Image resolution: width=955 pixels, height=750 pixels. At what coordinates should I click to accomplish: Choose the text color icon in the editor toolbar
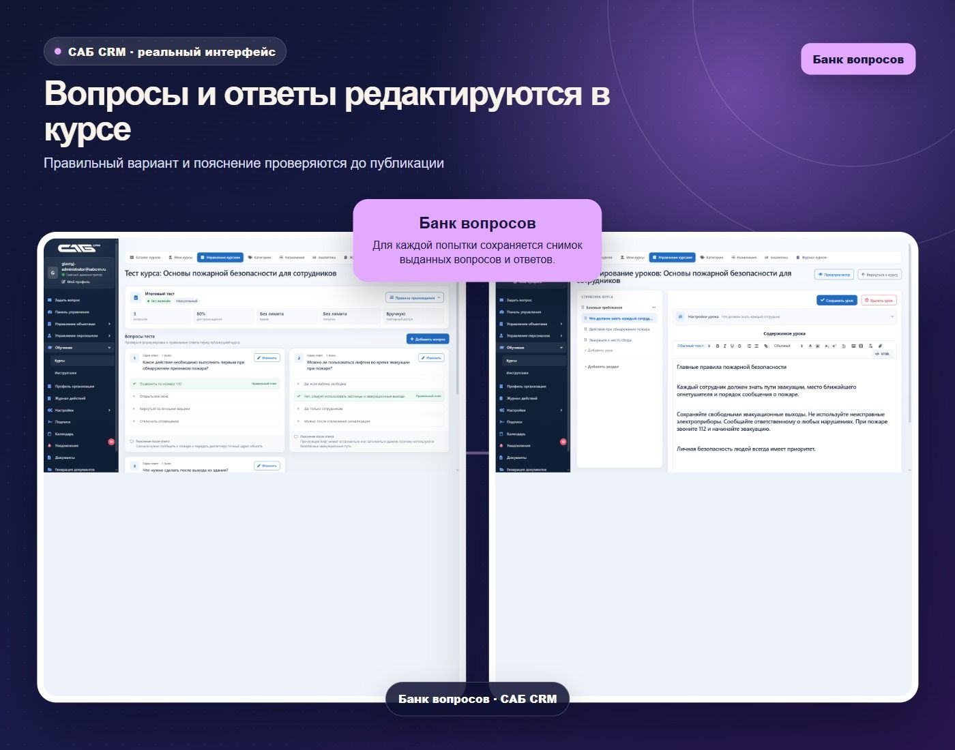point(810,346)
